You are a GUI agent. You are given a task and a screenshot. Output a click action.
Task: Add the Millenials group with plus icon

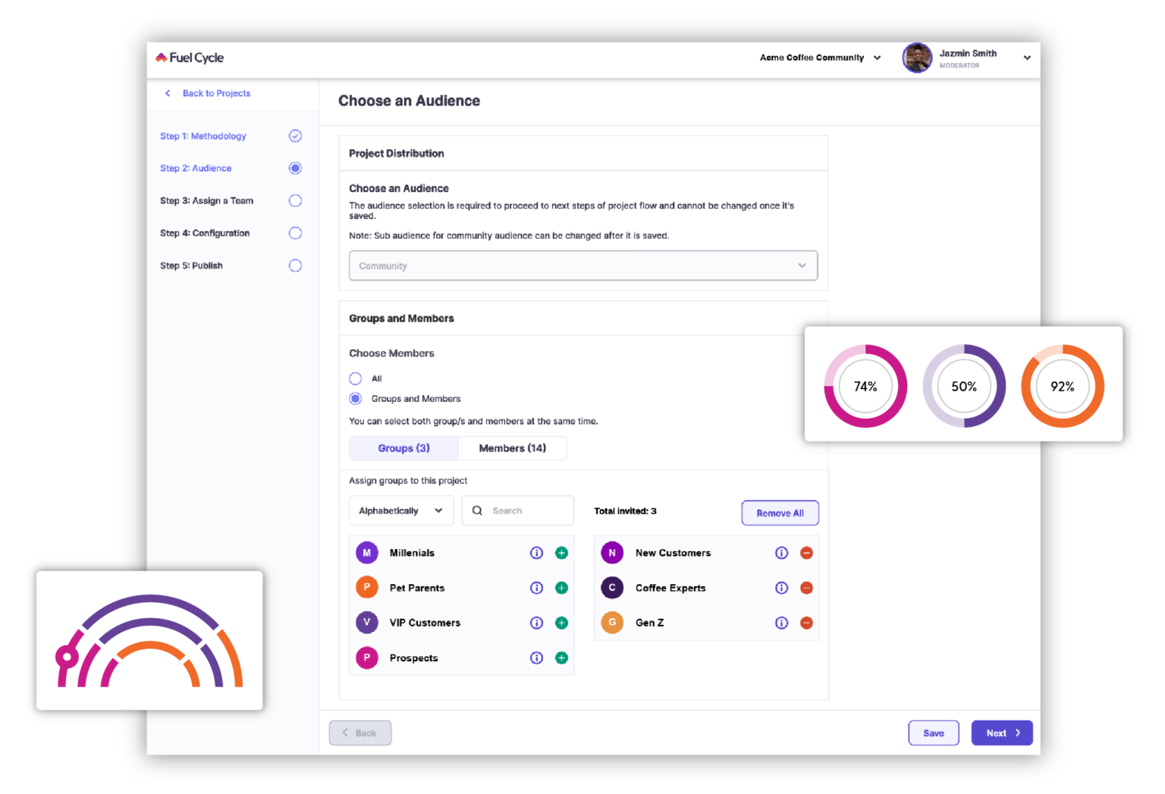click(561, 553)
